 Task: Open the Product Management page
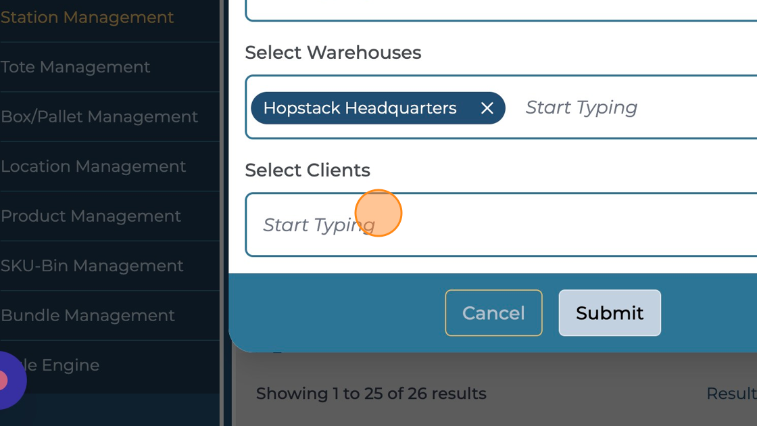[91, 216]
